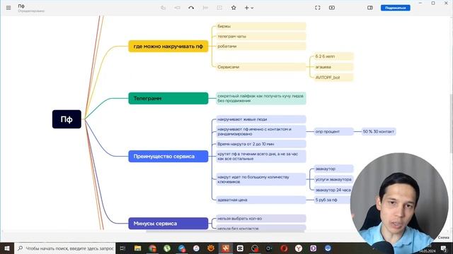
Task: Toggle the side format panel
Action: 370,8
